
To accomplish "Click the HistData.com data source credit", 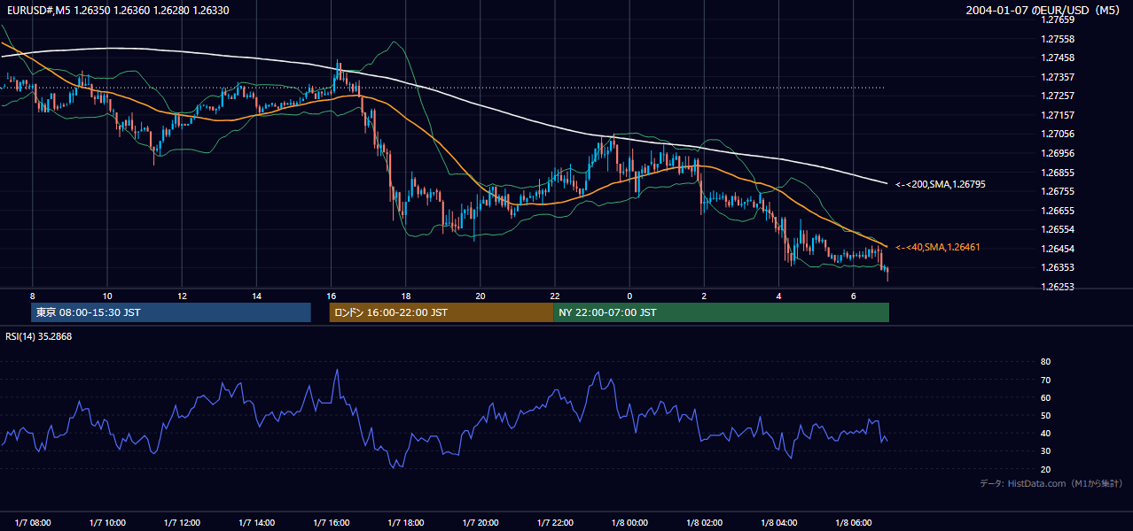I will click(1051, 483).
